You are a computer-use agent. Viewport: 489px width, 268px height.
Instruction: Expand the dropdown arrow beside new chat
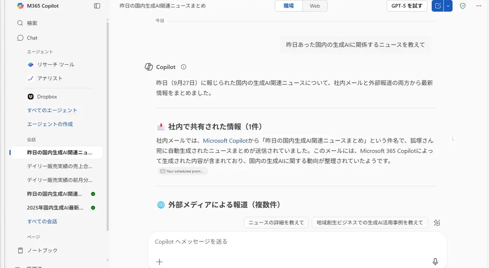coord(448,6)
